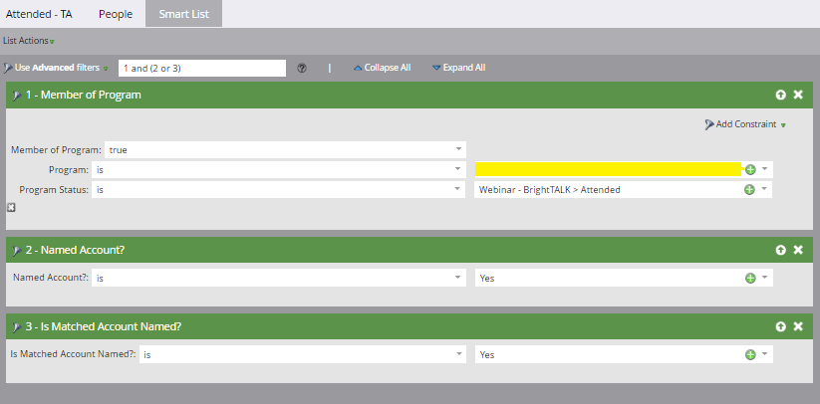820x404 pixels.
Task: Move the Member of Program filter up
Action: (x=781, y=95)
